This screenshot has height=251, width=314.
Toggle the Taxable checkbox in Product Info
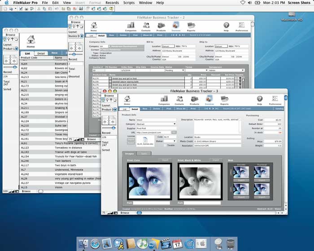click(165, 145)
